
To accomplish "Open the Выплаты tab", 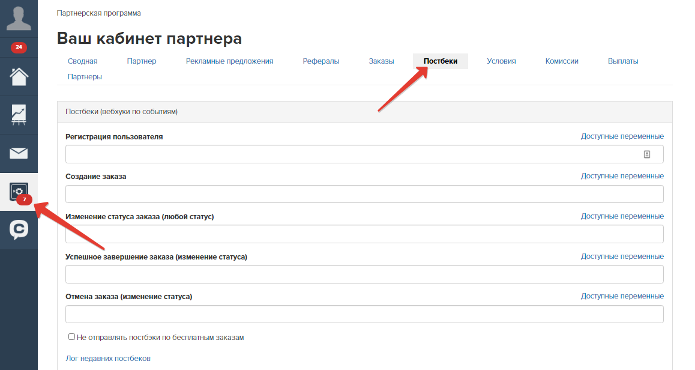I will 623,61.
